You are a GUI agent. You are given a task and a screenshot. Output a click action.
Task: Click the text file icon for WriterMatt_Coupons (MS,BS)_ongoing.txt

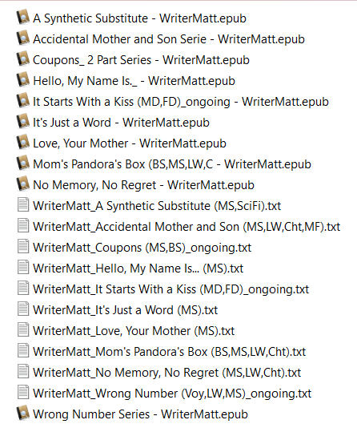(23, 247)
